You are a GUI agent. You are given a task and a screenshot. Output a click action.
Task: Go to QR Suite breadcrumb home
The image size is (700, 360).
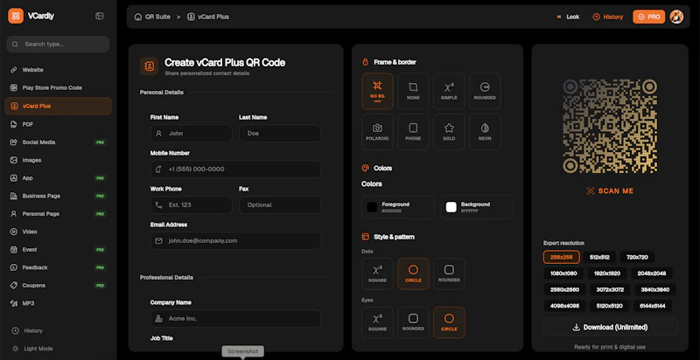[152, 17]
